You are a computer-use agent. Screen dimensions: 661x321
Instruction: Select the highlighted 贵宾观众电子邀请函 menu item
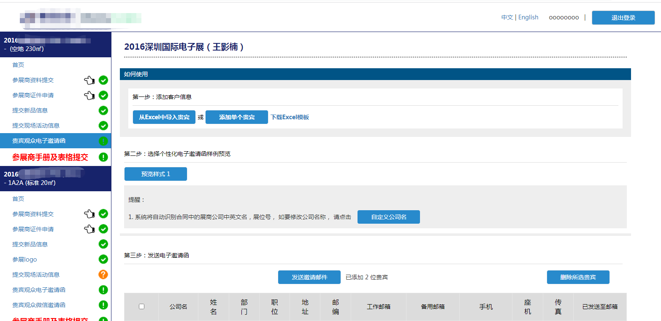click(56, 141)
